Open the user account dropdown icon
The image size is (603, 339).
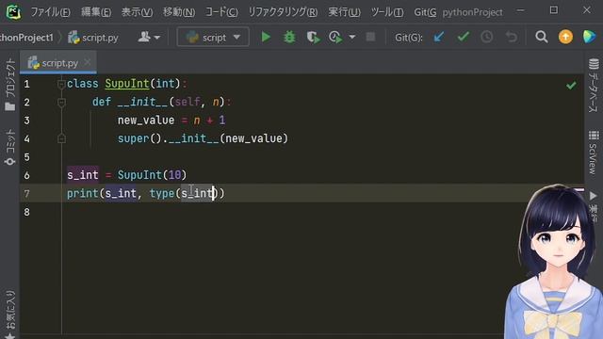(149, 37)
